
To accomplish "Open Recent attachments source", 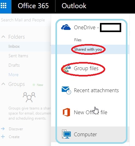I will coord(96,90).
